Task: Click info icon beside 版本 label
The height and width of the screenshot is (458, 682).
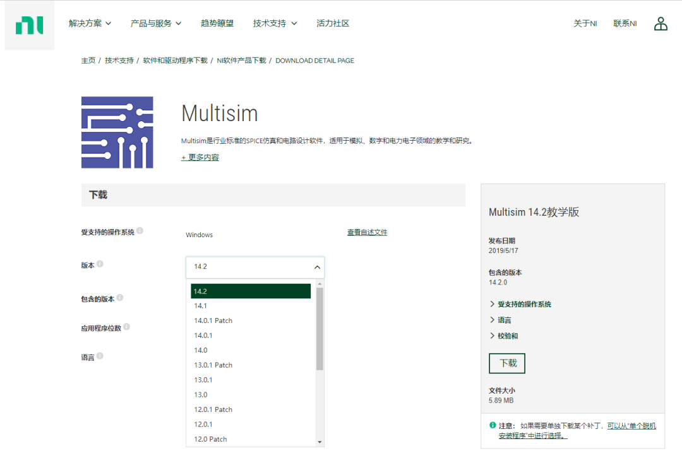Action: [100, 264]
